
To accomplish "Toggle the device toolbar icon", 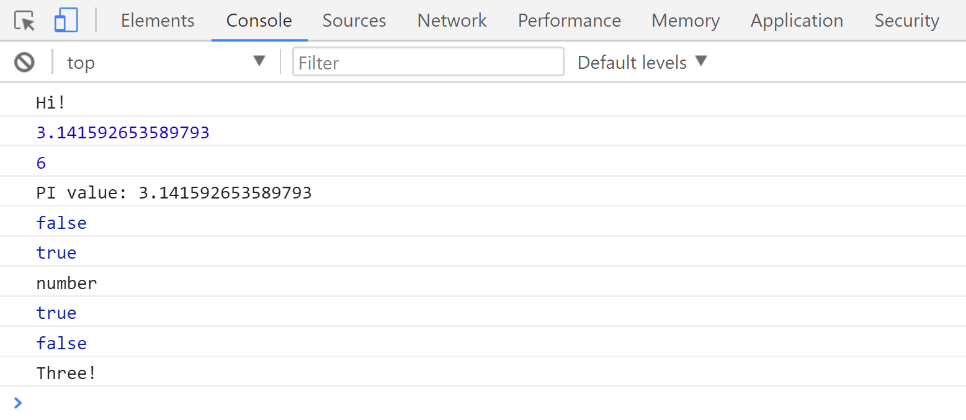I will (x=66, y=21).
